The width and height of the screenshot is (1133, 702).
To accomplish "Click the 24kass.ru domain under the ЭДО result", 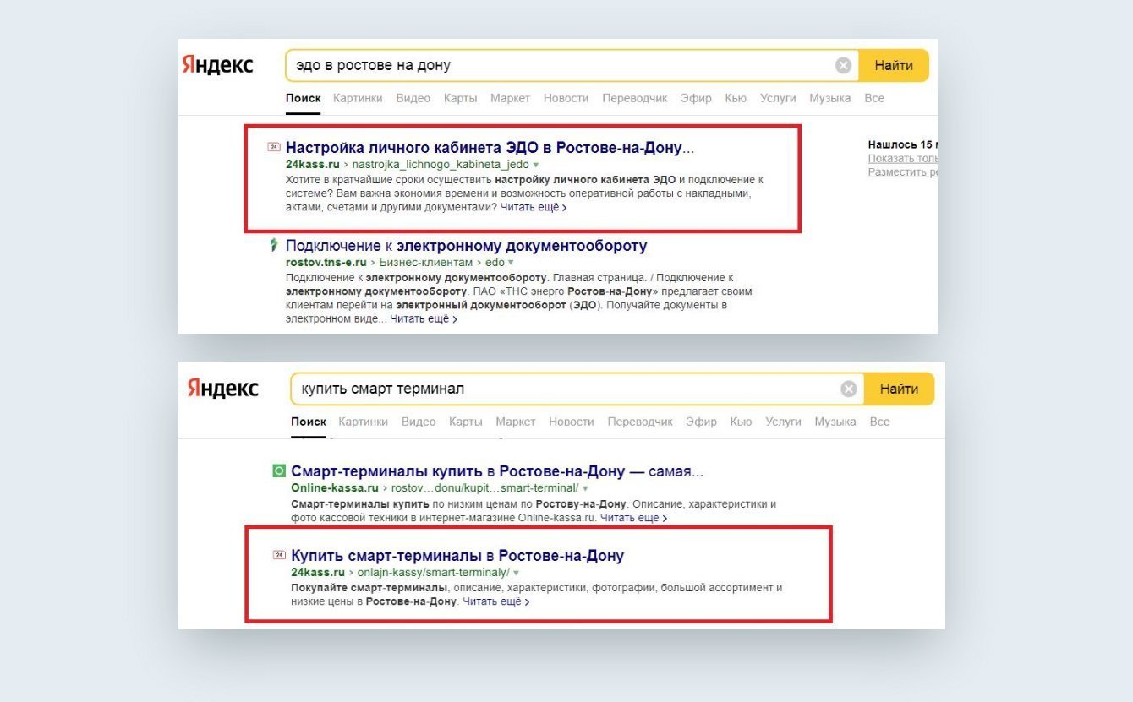I will point(313,165).
